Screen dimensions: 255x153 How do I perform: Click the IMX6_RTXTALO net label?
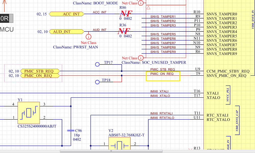[162, 118]
